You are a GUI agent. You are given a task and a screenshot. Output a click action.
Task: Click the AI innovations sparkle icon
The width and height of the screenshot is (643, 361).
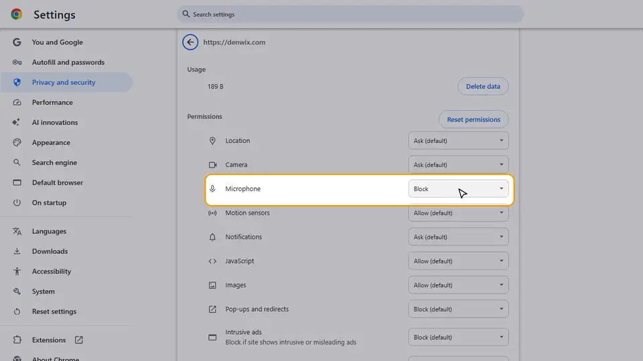coord(16,122)
